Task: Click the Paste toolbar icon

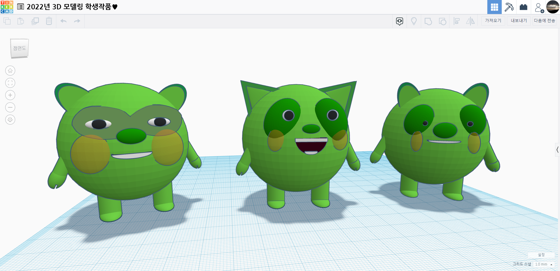Action: coord(21,21)
